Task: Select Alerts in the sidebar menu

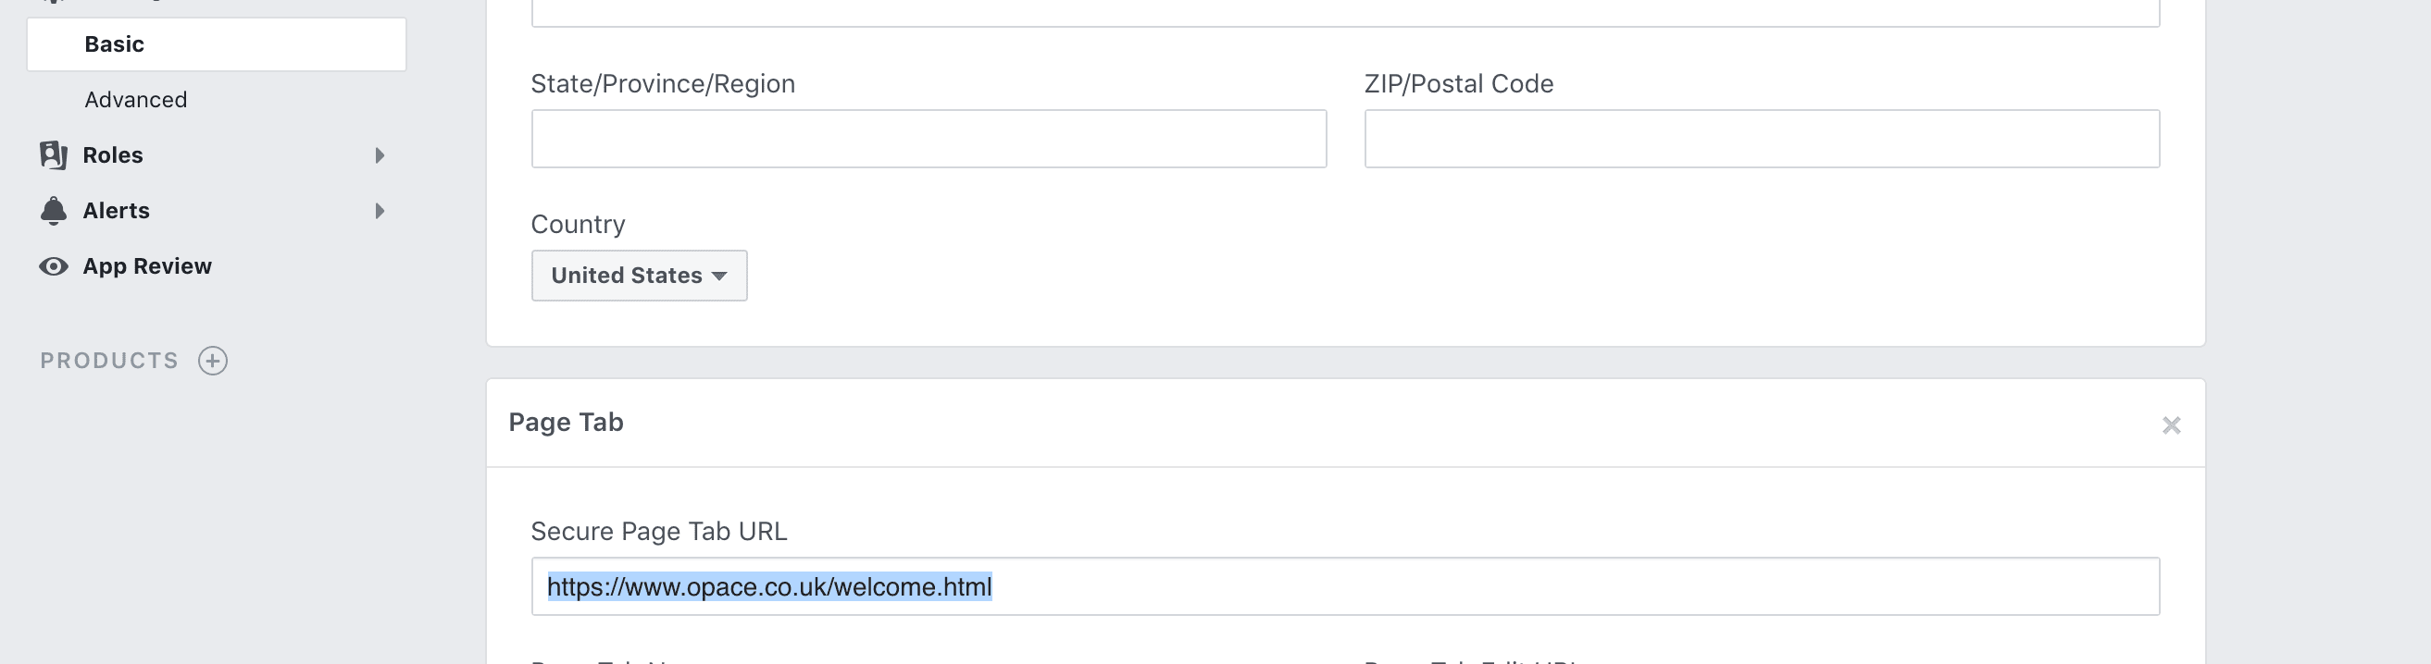Action: click(x=117, y=210)
